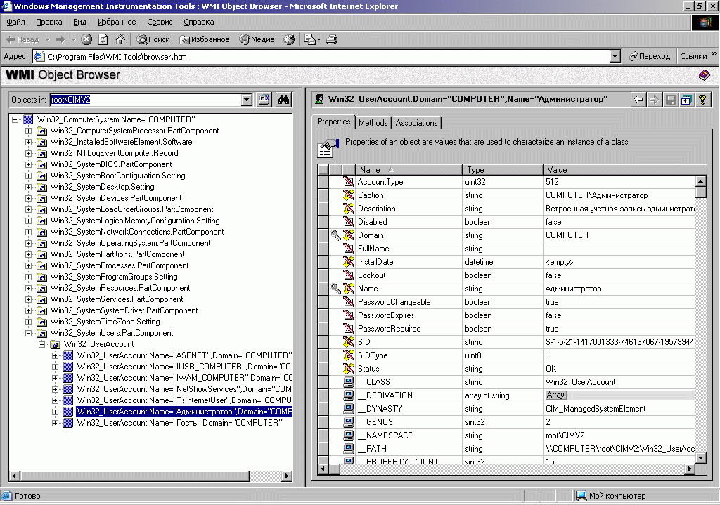
Task: Expand the Гость user account node
Action: [x=55, y=423]
